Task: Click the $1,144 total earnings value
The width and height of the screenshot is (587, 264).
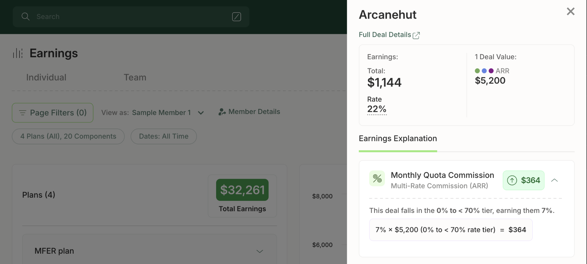Action: pos(384,83)
